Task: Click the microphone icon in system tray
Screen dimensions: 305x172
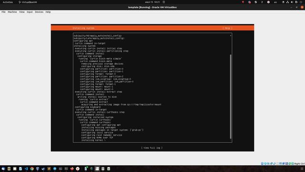Action: point(296,2)
